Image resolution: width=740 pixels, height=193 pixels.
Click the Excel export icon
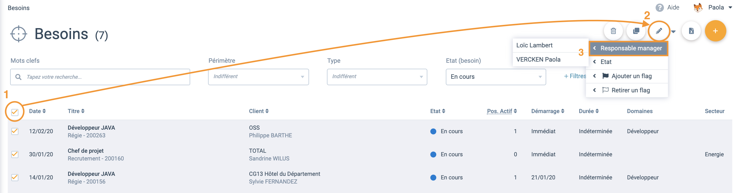(691, 31)
